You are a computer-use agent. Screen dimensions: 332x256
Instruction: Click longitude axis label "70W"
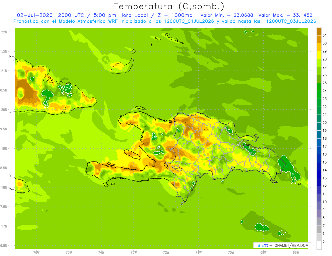tap(231, 252)
